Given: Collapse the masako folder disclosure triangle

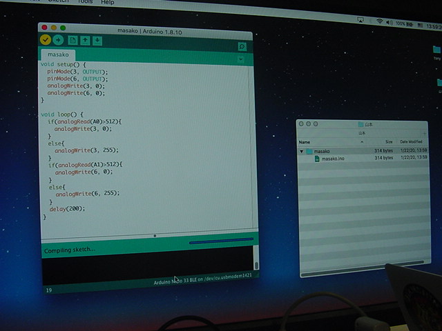Looking at the screenshot, I should point(301,152).
